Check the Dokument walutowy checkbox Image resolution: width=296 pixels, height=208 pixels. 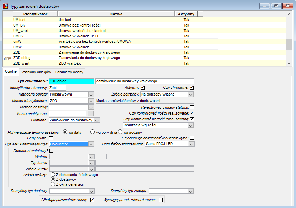point(51,151)
